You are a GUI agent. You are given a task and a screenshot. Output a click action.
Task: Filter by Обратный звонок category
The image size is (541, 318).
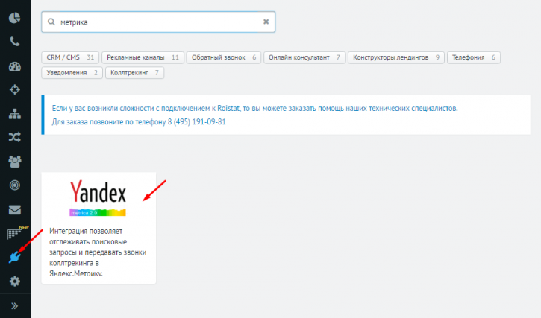224,57
